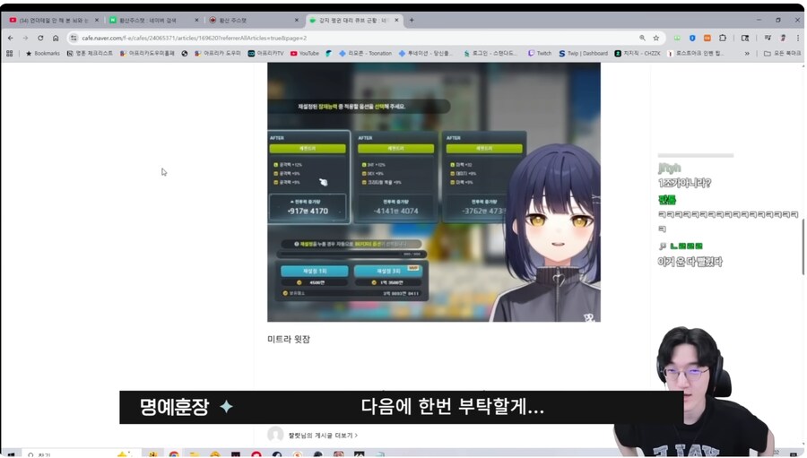Go forward to the next page
The image size is (807, 458).
point(25,38)
